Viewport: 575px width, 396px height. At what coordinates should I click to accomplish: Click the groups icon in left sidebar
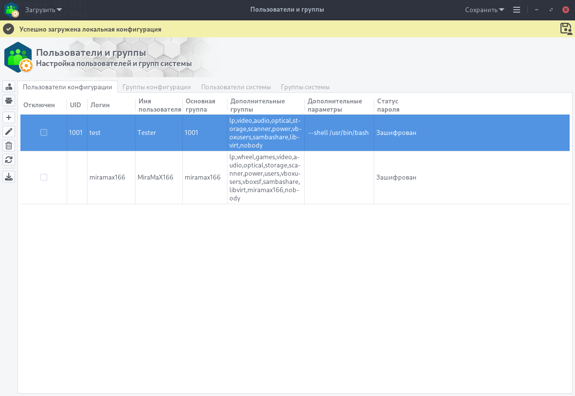point(9,100)
